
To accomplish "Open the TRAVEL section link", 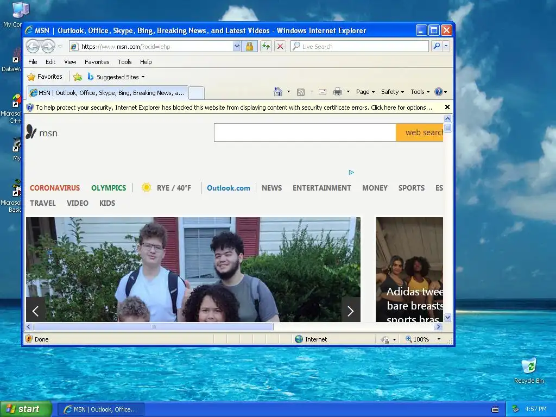I will 42,203.
